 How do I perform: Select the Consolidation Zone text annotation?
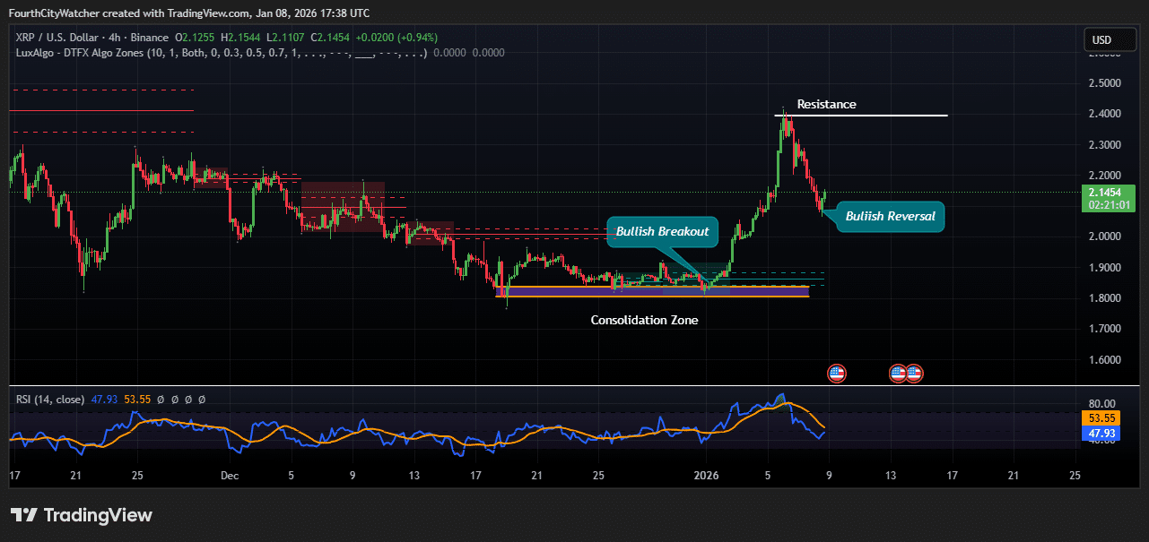tap(644, 320)
